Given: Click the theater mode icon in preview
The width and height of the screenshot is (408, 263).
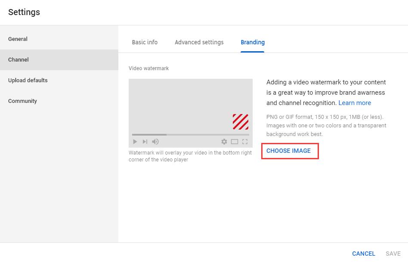Looking at the screenshot, I should tap(235, 142).
